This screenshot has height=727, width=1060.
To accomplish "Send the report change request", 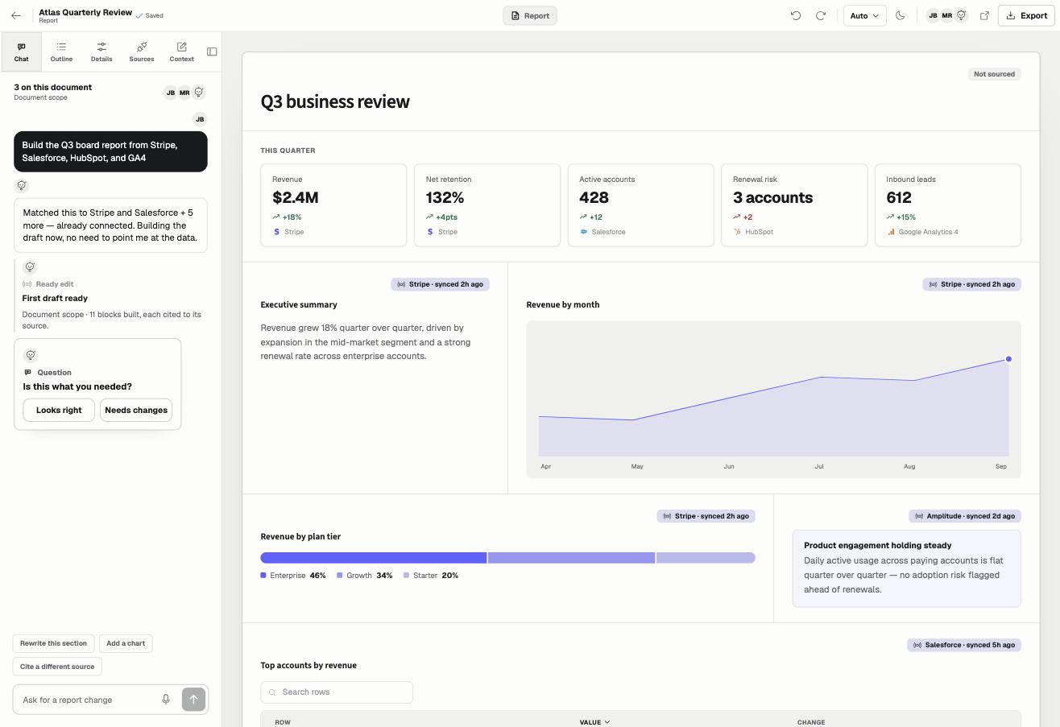I will [x=193, y=699].
